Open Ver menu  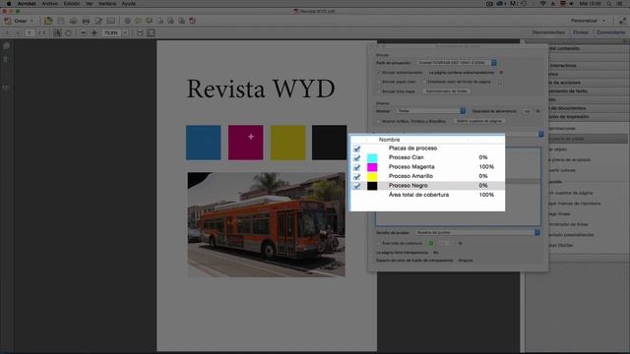[x=90, y=4]
